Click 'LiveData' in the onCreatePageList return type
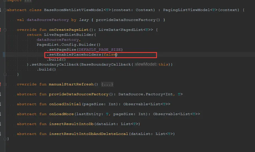 108,30
